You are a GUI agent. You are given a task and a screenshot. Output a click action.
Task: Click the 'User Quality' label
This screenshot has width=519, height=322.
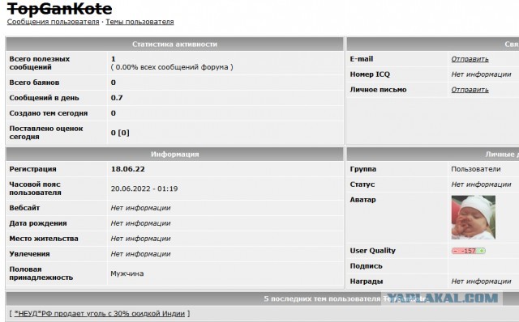tap(373, 251)
